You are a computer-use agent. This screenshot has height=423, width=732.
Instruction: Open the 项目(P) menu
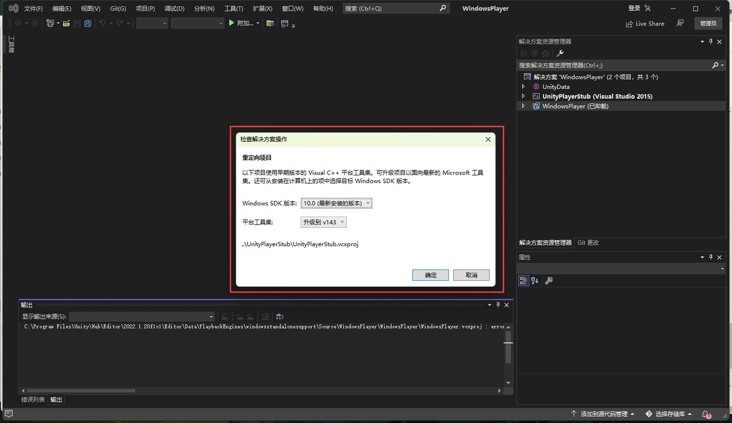point(145,9)
